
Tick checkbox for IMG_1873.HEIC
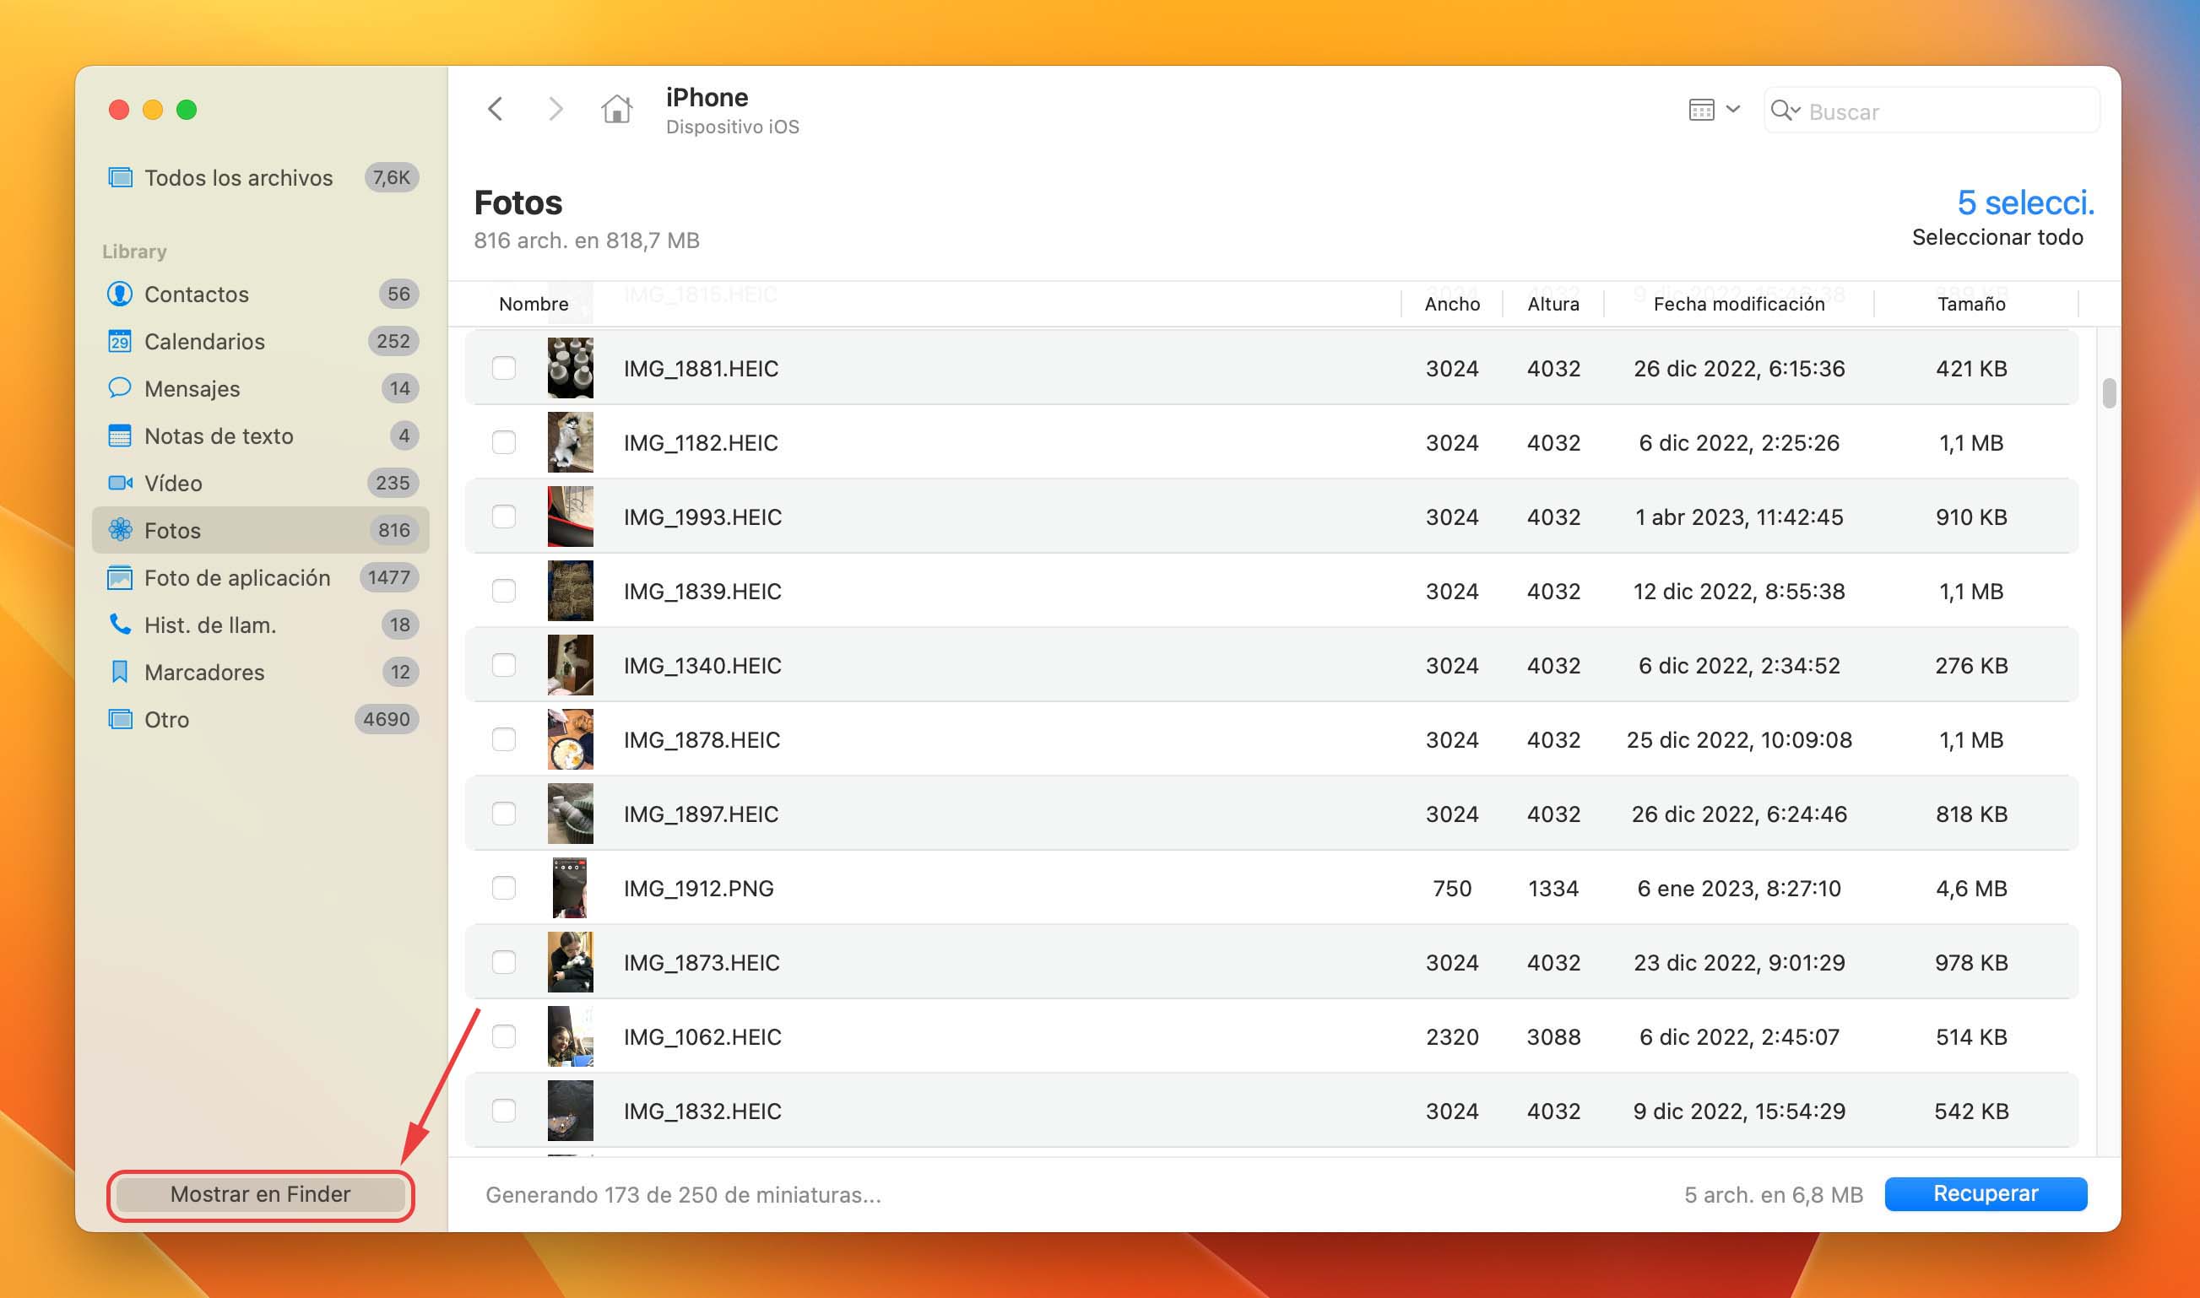(504, 963)
